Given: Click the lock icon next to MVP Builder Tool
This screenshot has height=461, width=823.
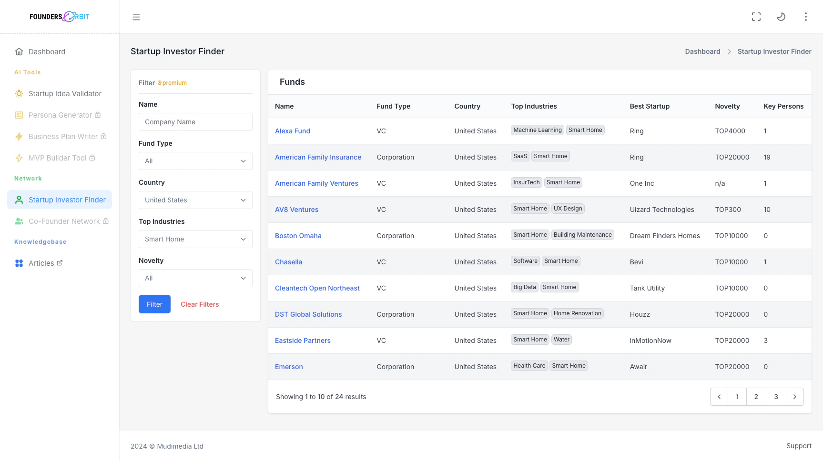Looking at the screenshot, I should pos(92,158).
